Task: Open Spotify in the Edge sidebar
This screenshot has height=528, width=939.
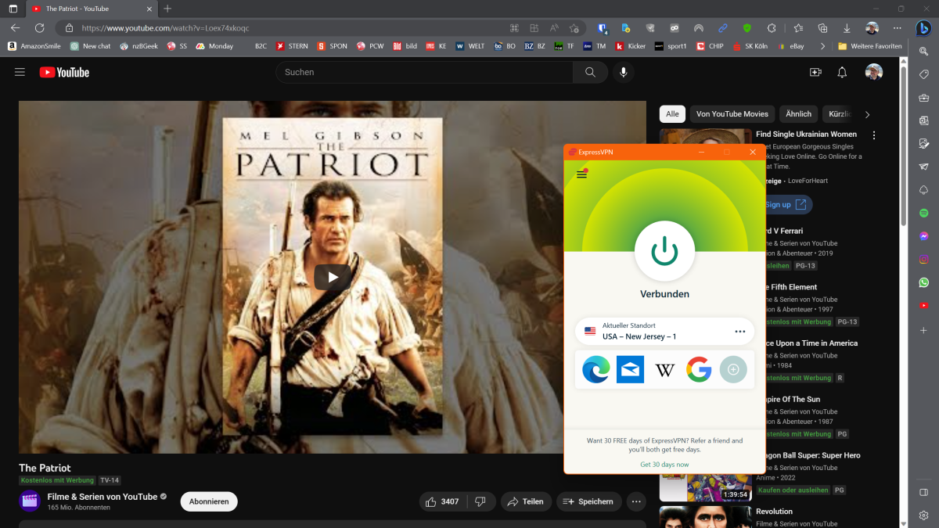Action: click(923, 213)
